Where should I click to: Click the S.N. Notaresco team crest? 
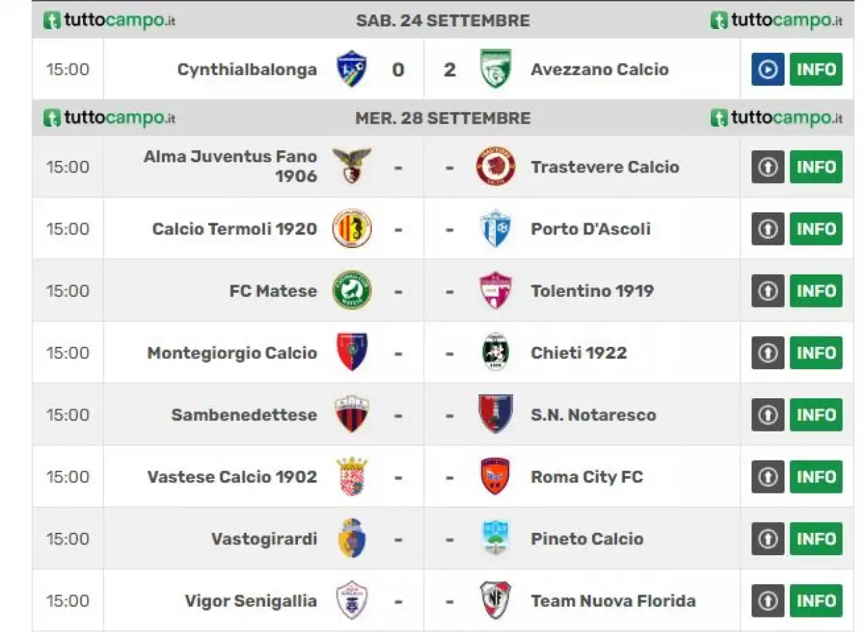(x=495, y=415)
